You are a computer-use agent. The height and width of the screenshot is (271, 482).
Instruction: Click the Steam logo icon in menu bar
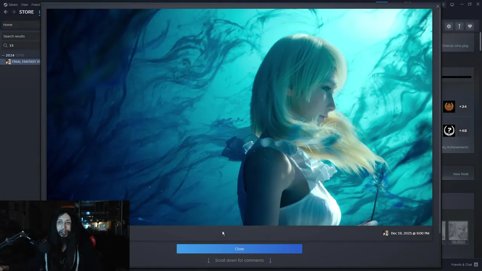[x=5, y=5]
